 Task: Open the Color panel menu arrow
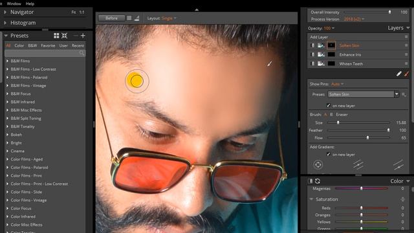408,181
